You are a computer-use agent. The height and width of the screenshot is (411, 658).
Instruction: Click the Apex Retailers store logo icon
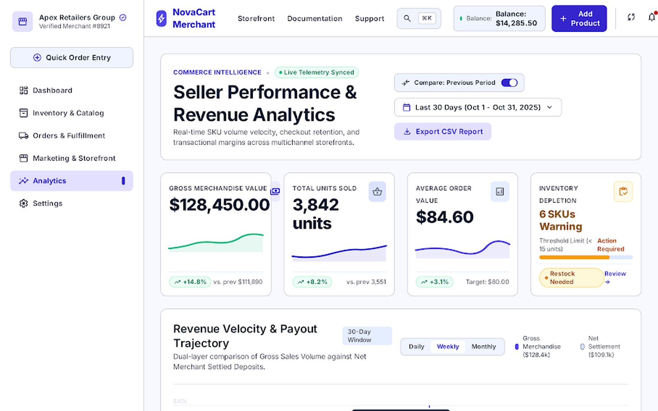click(x=23, y=21)
